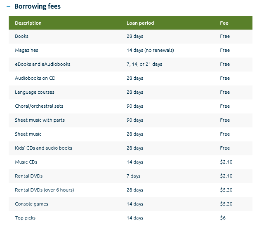
Task: Click the $6 fee for Top picks
Action: (223, 218)
